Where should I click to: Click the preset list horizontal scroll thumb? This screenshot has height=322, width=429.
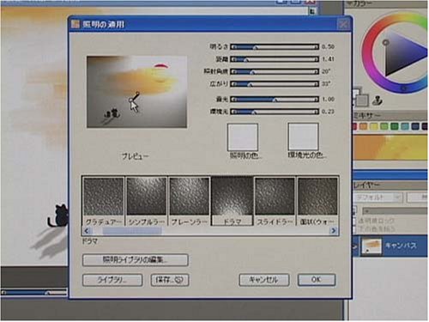point(132,231)
